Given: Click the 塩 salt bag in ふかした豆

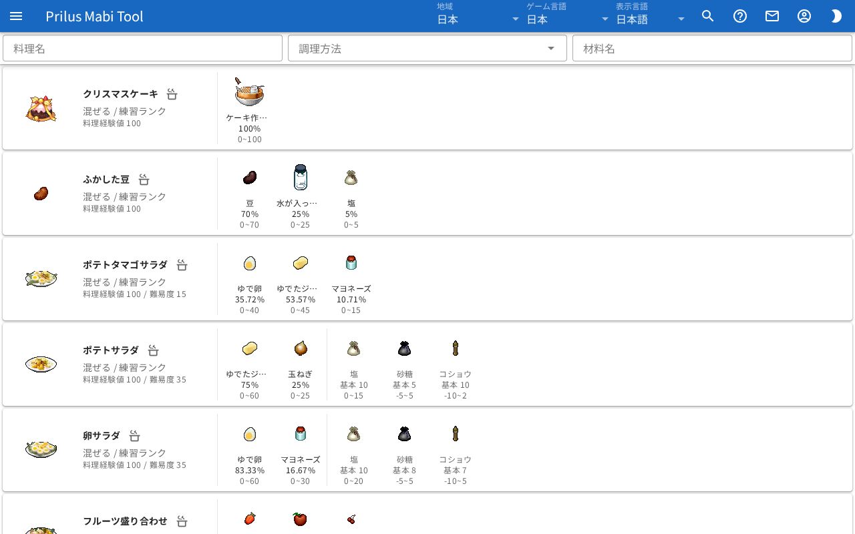Looking at the screenshot, I should click(351, 178).
